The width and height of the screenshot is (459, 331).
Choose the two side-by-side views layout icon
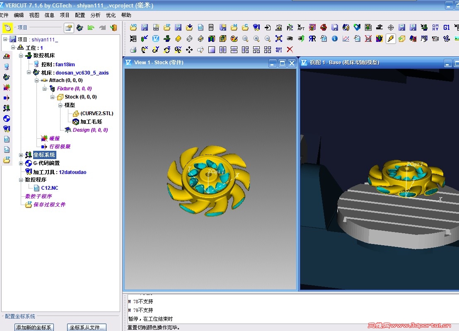pyautogui.click(x=223, y=50)
